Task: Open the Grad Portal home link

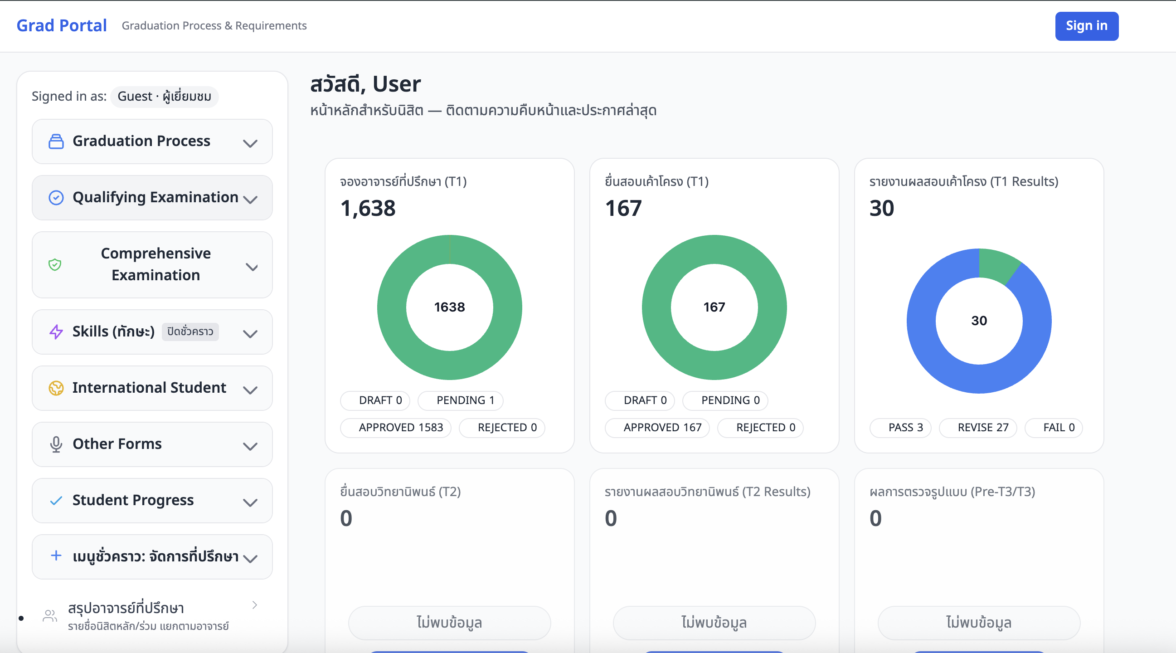Action: tap(61, 25)
